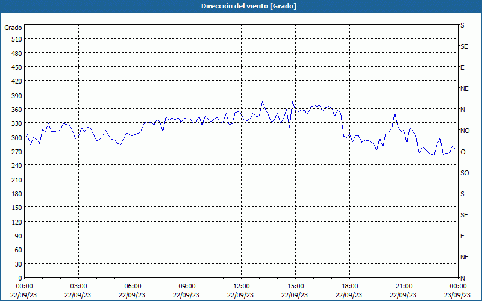
Task: Pick the "360" tick label on the left axis
Action: pyautogui.click(x=17, y=110)
